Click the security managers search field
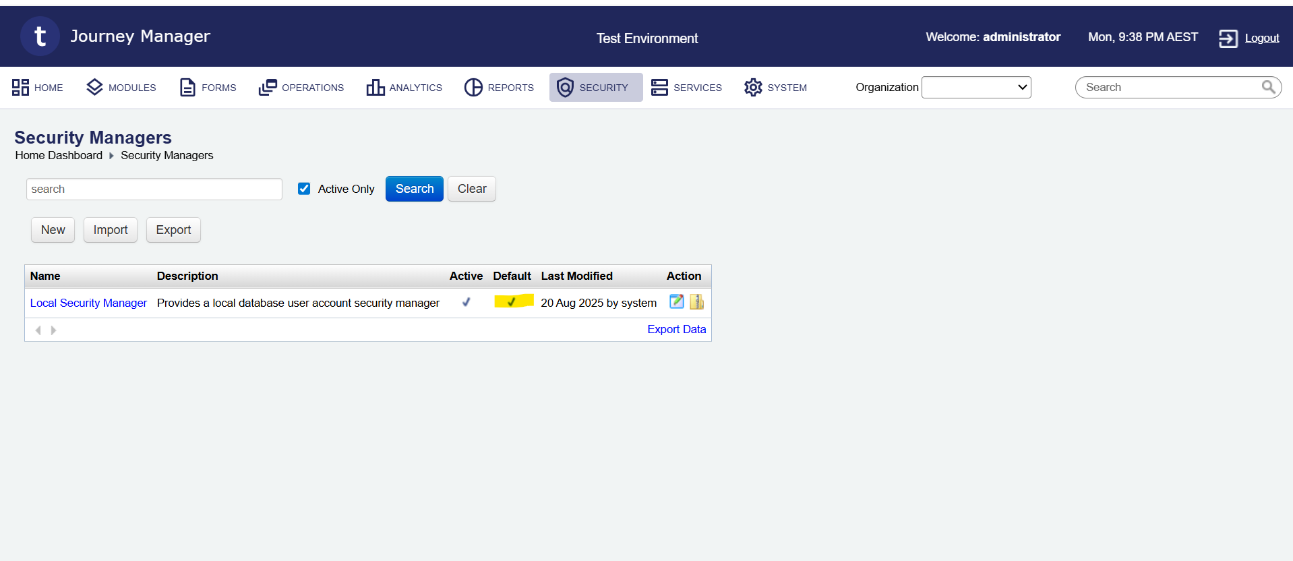Viewport: 1293px width, 561px height. pyautogui.click(x=154, y=189)
